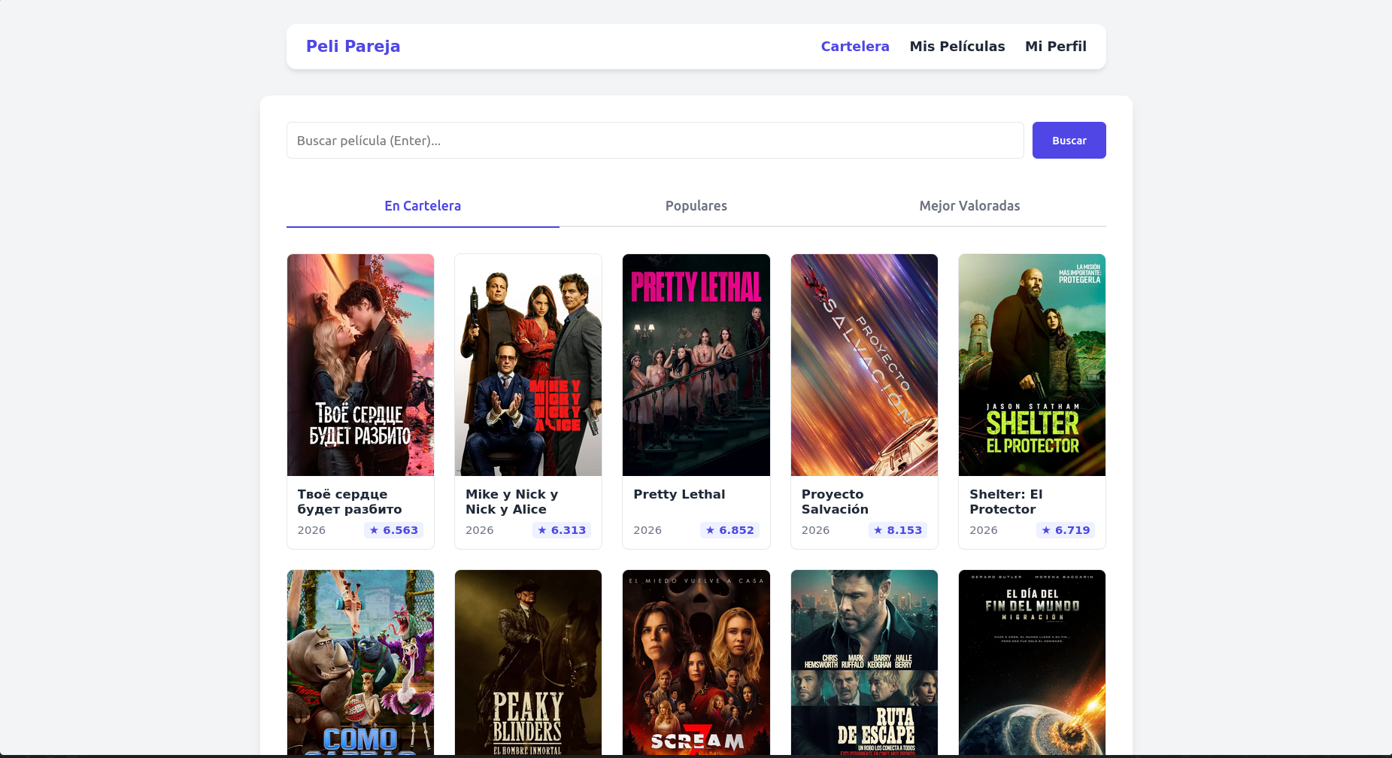Image resolution: width=1392 pixels, height=758 pixels.
Task: Switch to the Mejor Valoradas tab
Action: pyautogui.click(x=970, y=206)
